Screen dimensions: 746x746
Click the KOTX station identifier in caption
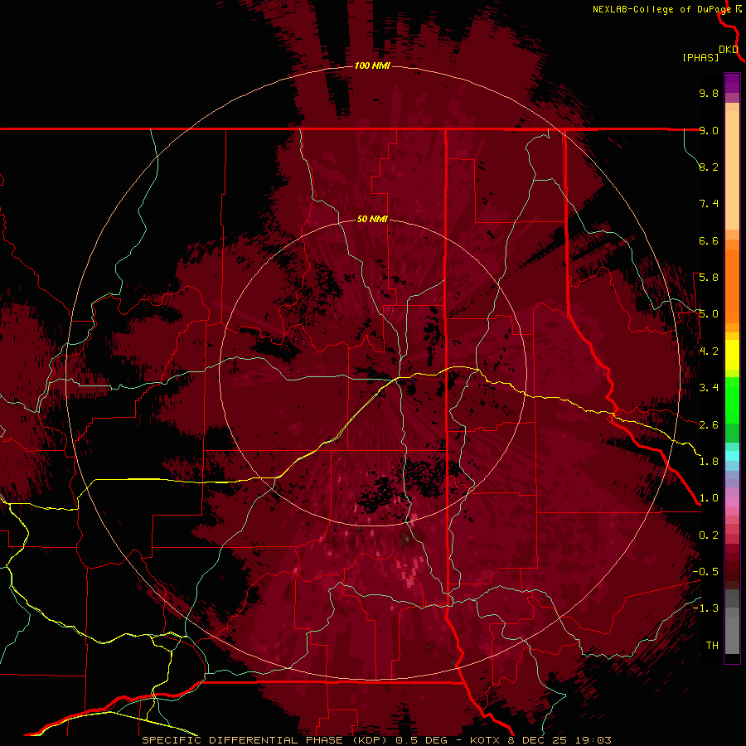[x=486, y=740]
